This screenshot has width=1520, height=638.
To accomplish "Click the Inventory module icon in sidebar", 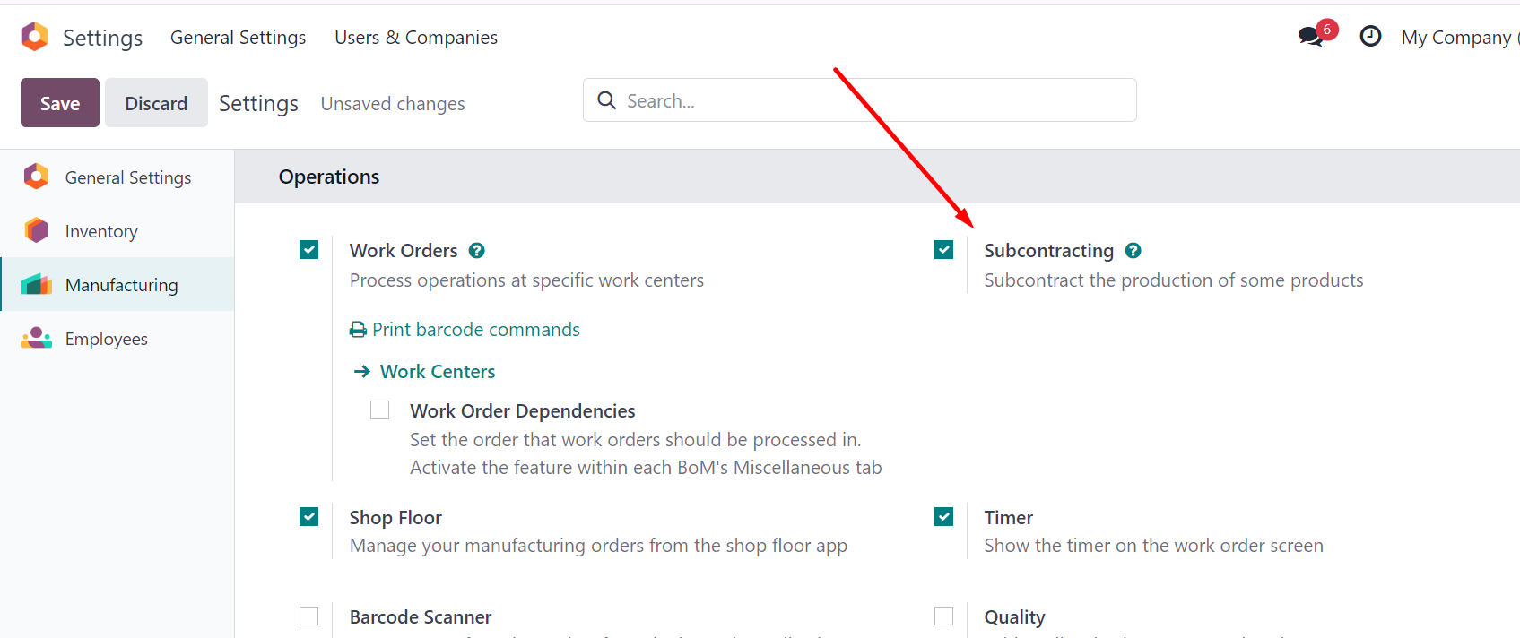I will coord(36,230).
